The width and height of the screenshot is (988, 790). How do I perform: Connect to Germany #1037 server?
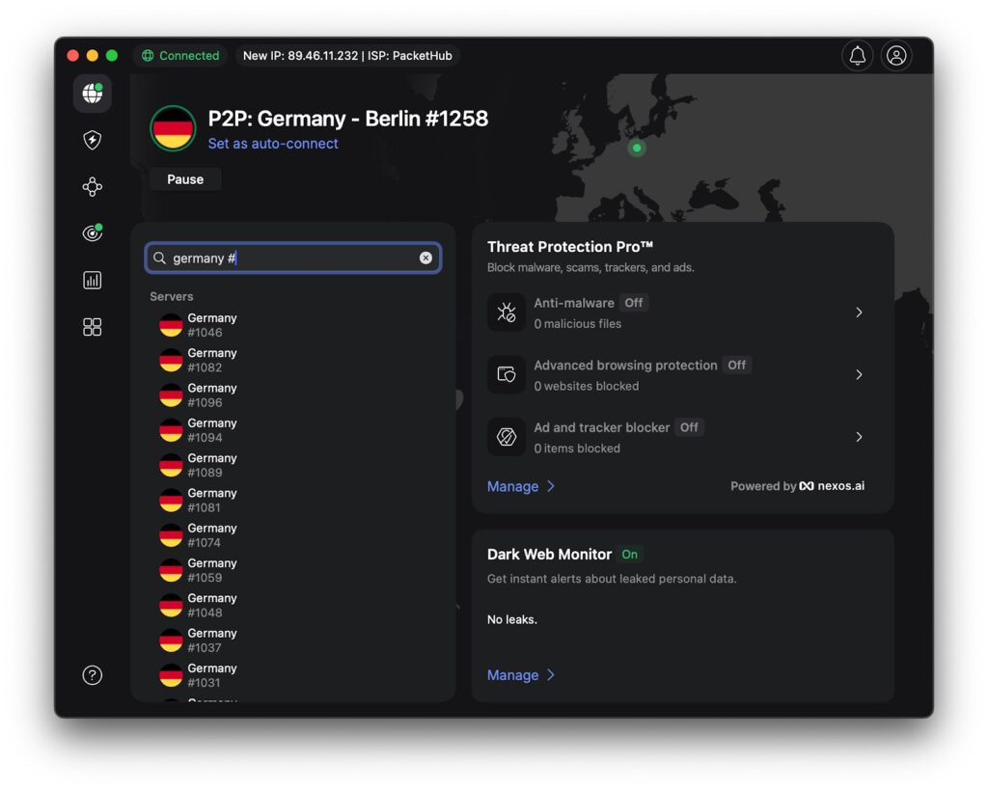(x=293, y=640)
